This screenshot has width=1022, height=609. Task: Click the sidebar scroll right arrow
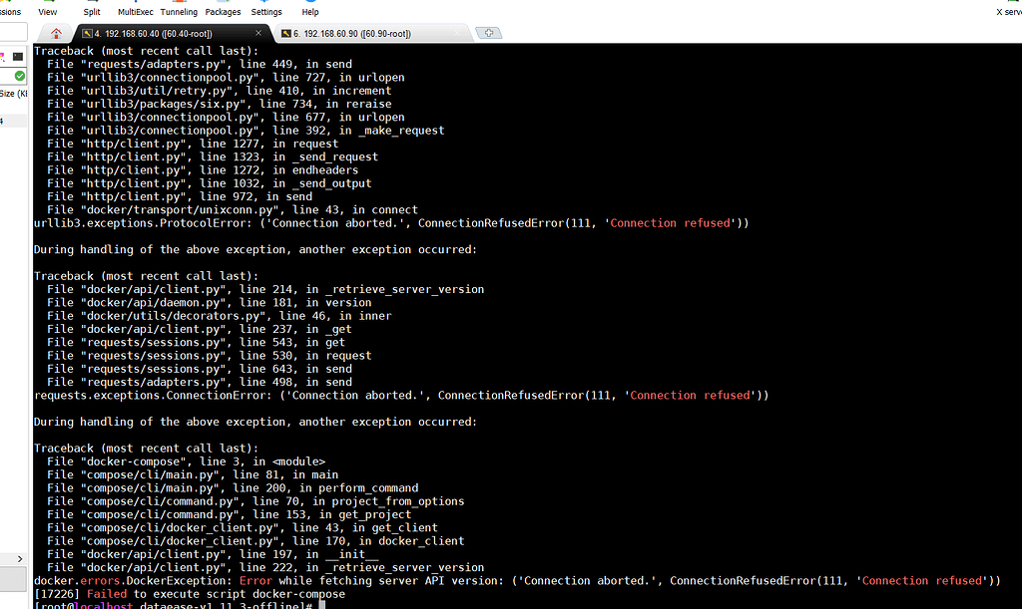21,559
